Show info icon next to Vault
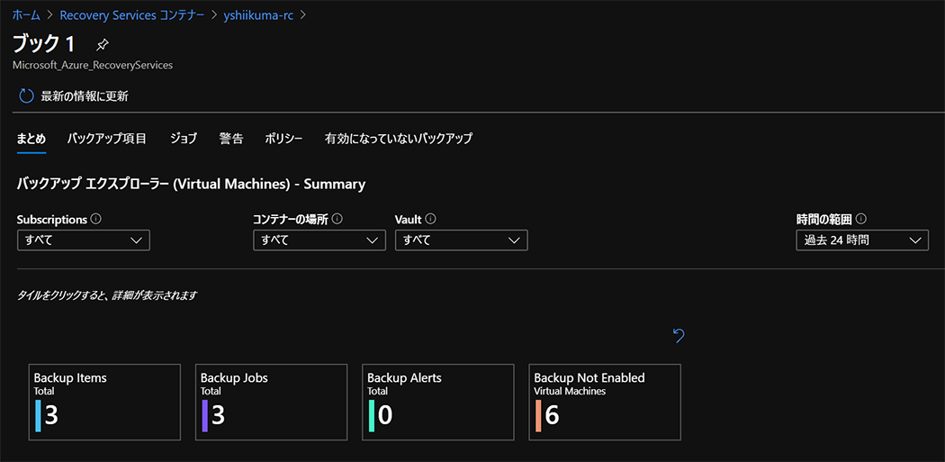This screenshot has height=462, width=945. point(430,218)
